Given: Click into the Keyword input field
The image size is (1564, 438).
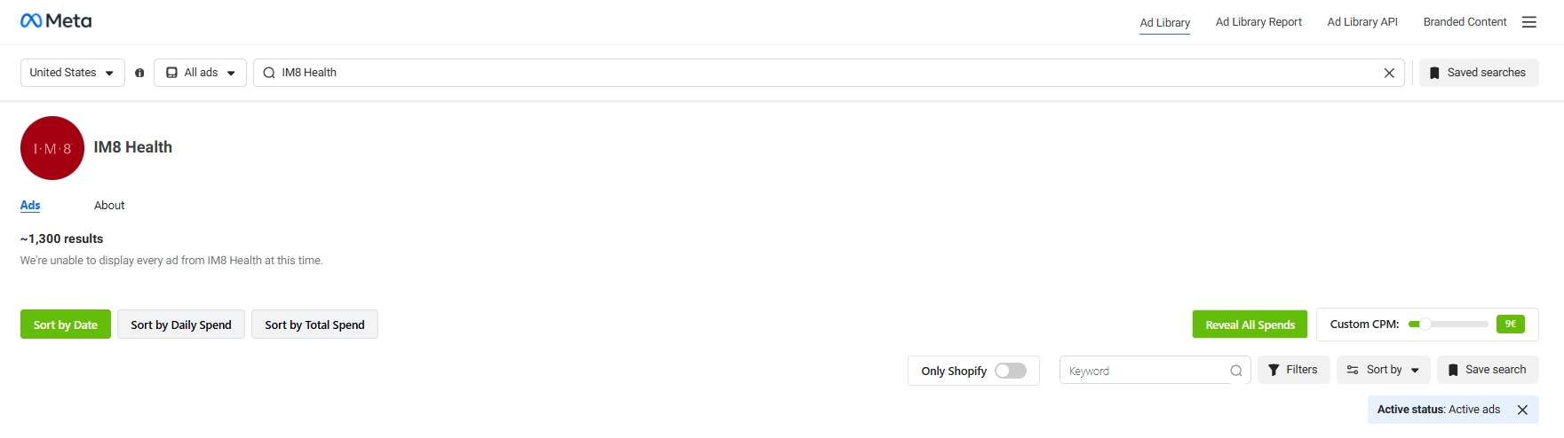Looking at the screenshot, I should (1146, 371).
